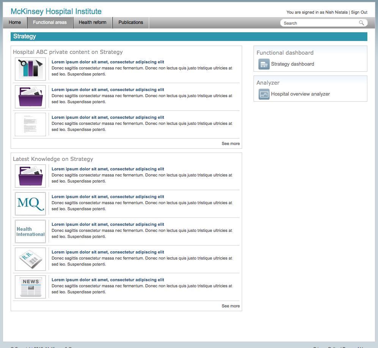Click See more under Latest Knowledge on Strategy
The width and height of the screenshot is (378, 348).
pos(231,306)
